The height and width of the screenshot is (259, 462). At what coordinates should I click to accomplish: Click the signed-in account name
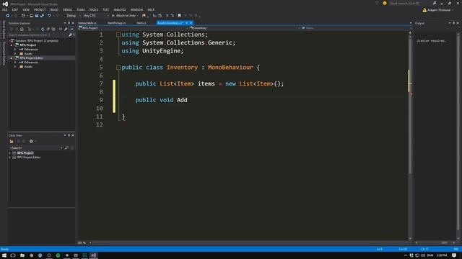point(439,10)
